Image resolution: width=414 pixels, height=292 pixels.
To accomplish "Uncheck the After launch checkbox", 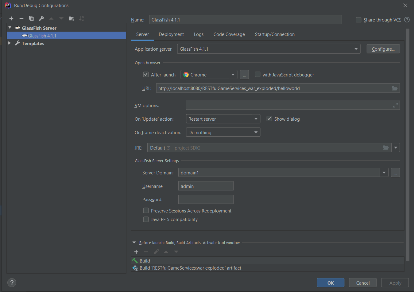I will (146, 74).
